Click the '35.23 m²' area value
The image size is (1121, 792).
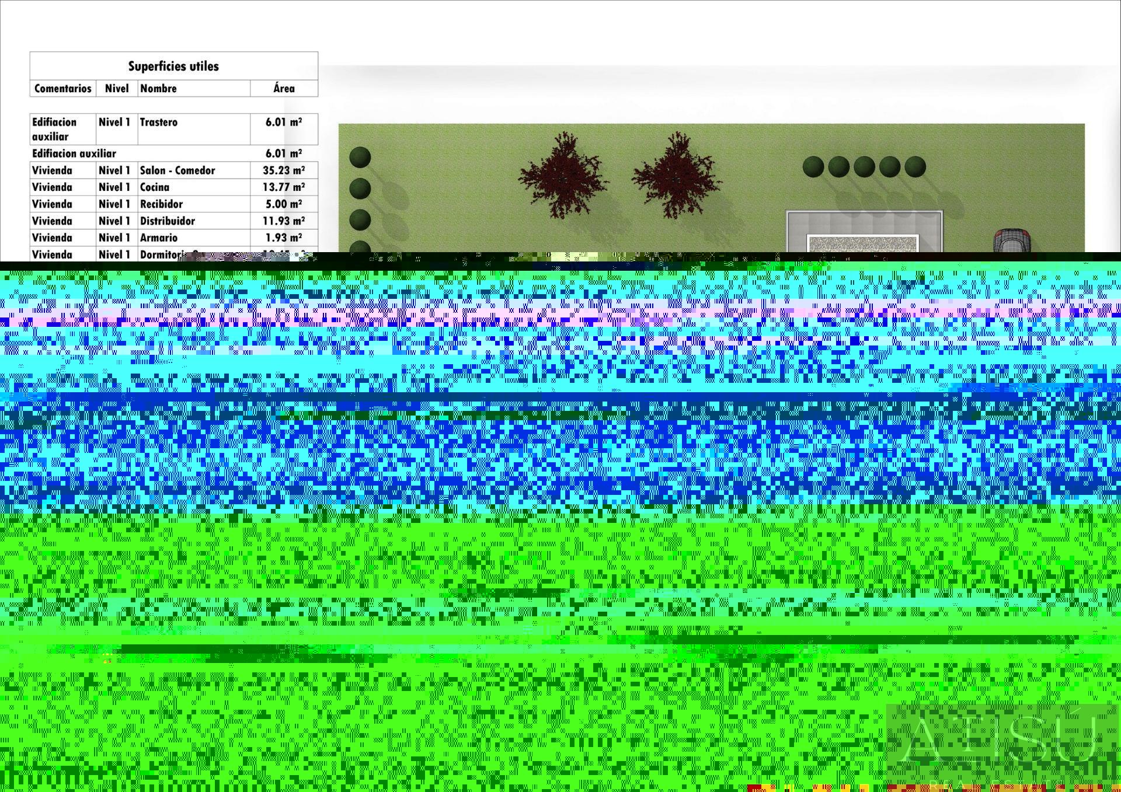tap(284, 170)
